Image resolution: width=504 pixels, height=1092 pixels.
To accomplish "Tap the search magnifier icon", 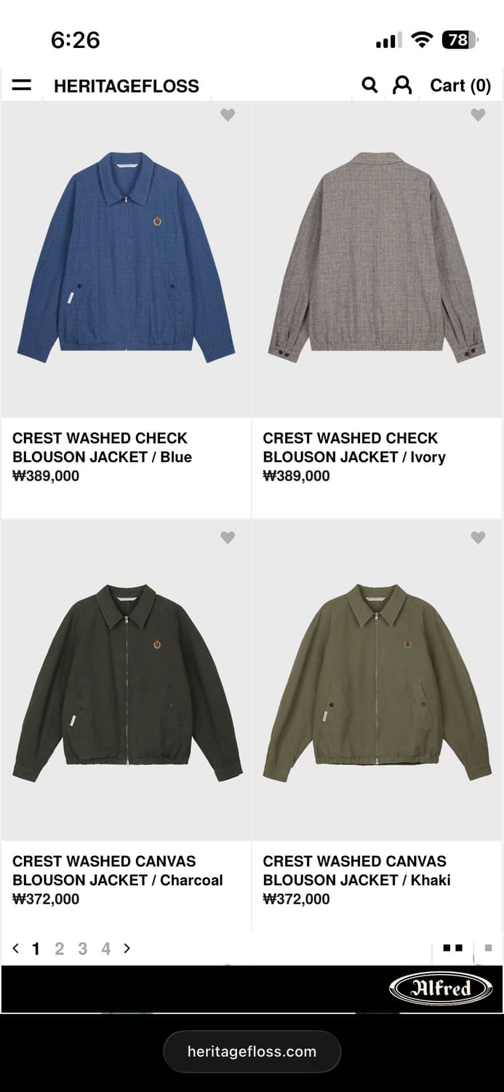I will pyautogui.click(x=369, y=85).
